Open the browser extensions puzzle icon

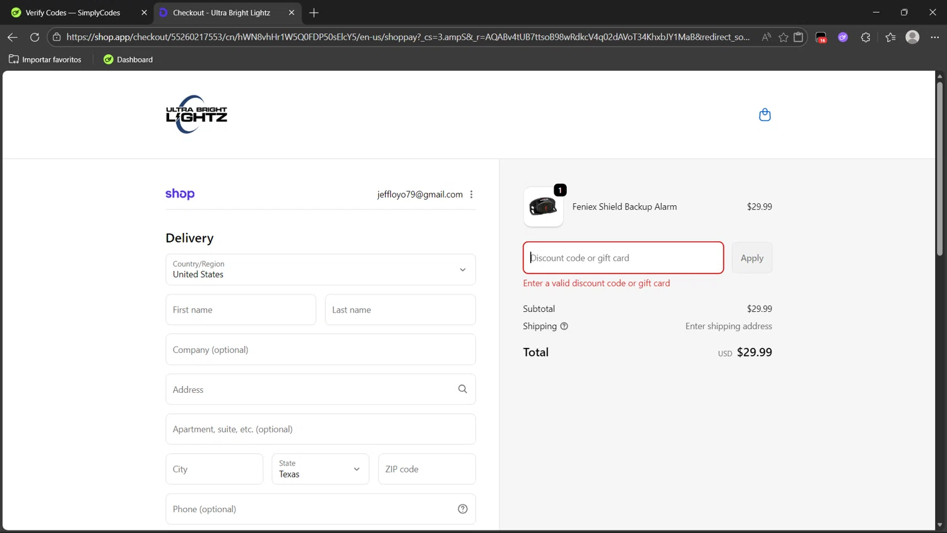point(866,37)
